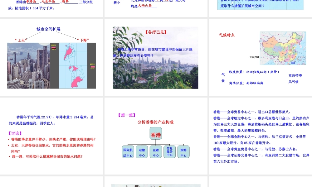Image resolution: width=312 pixels, height=187 pixels.
Task: Open the 气候特点 slide thumbnail
Action: point(261,57)
